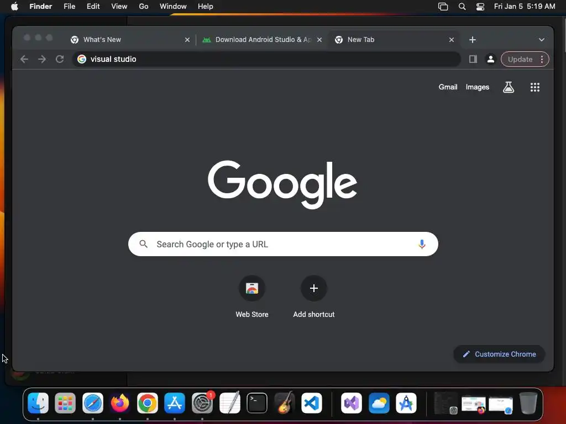Open System Settings from the Dock
The image size is (566, 424).
202,402
